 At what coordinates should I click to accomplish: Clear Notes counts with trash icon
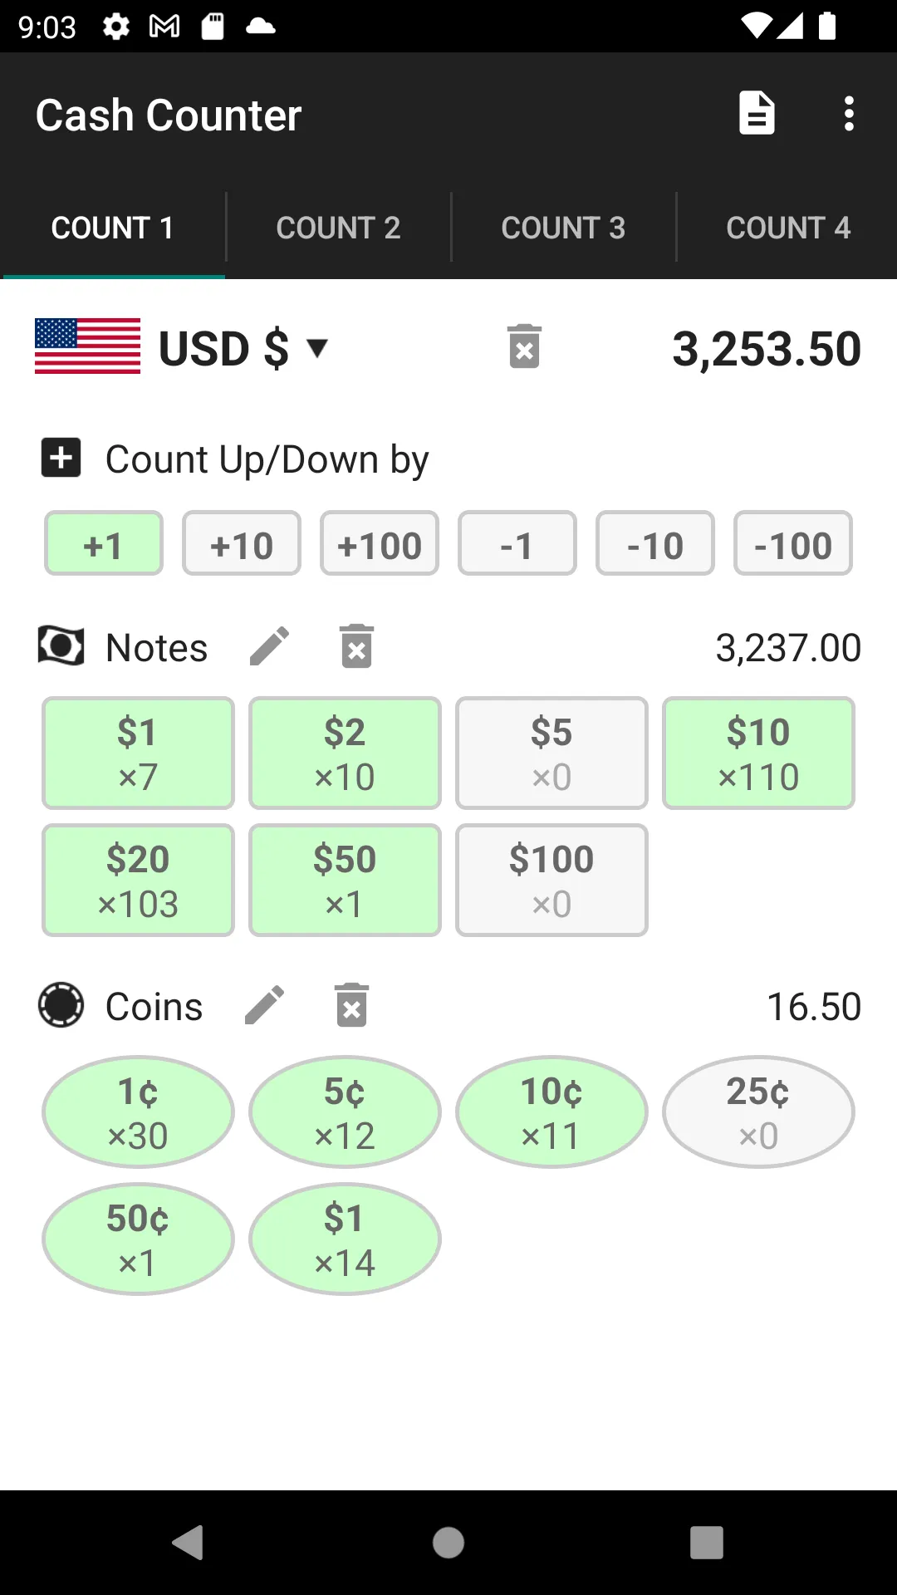[357, 646]
